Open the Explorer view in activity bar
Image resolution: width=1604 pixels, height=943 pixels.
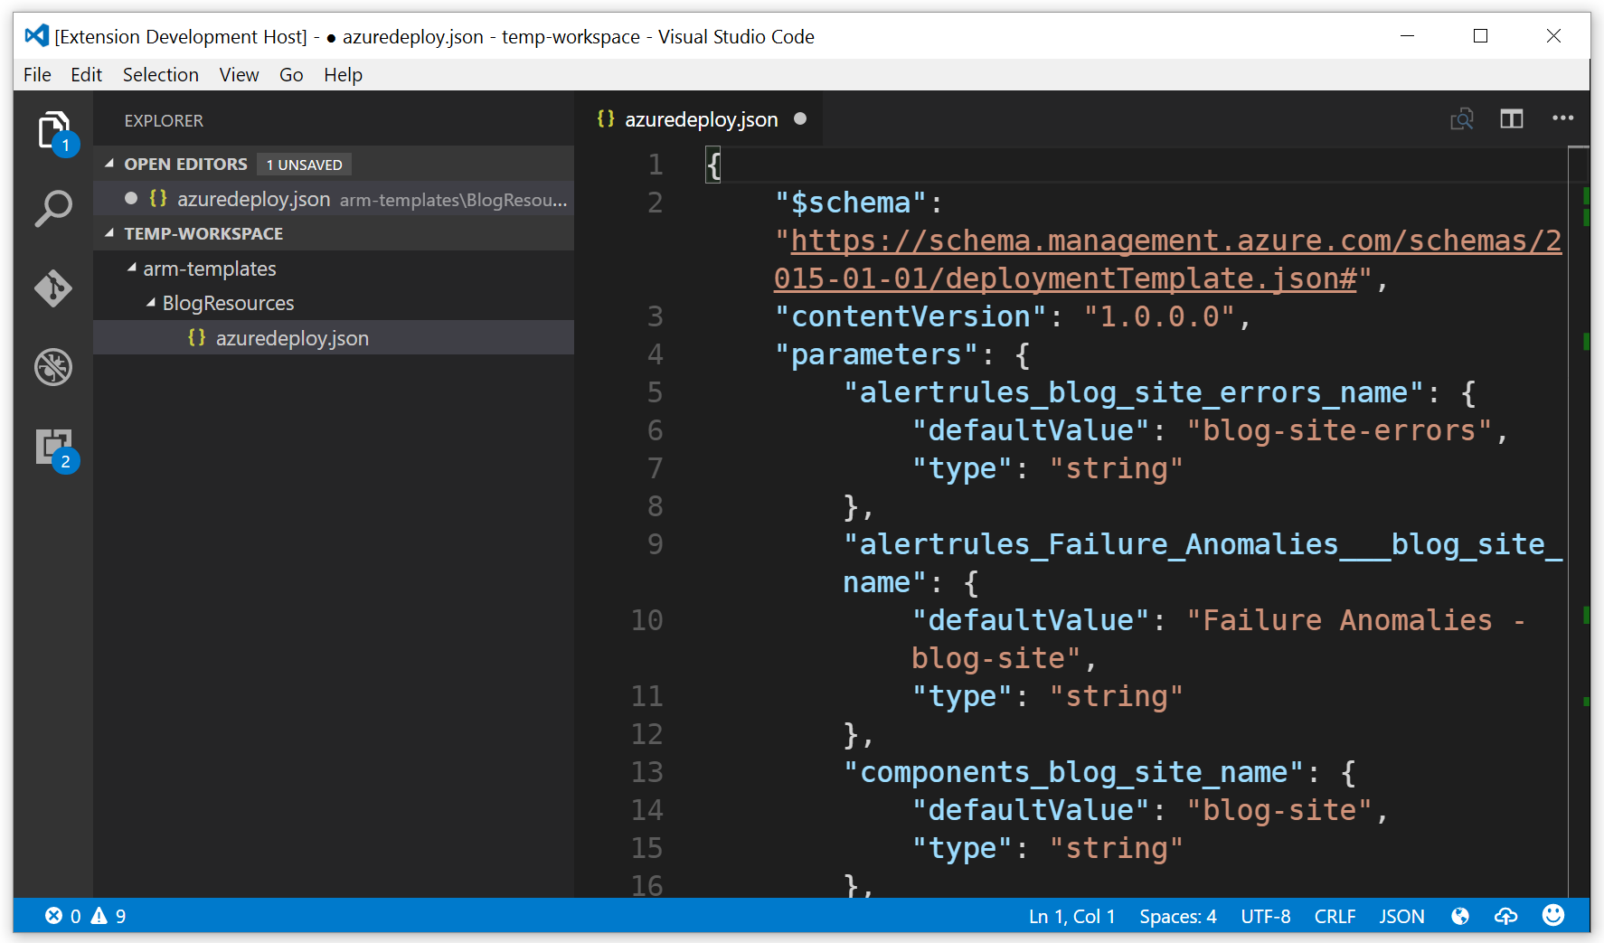tap(53, 132)
